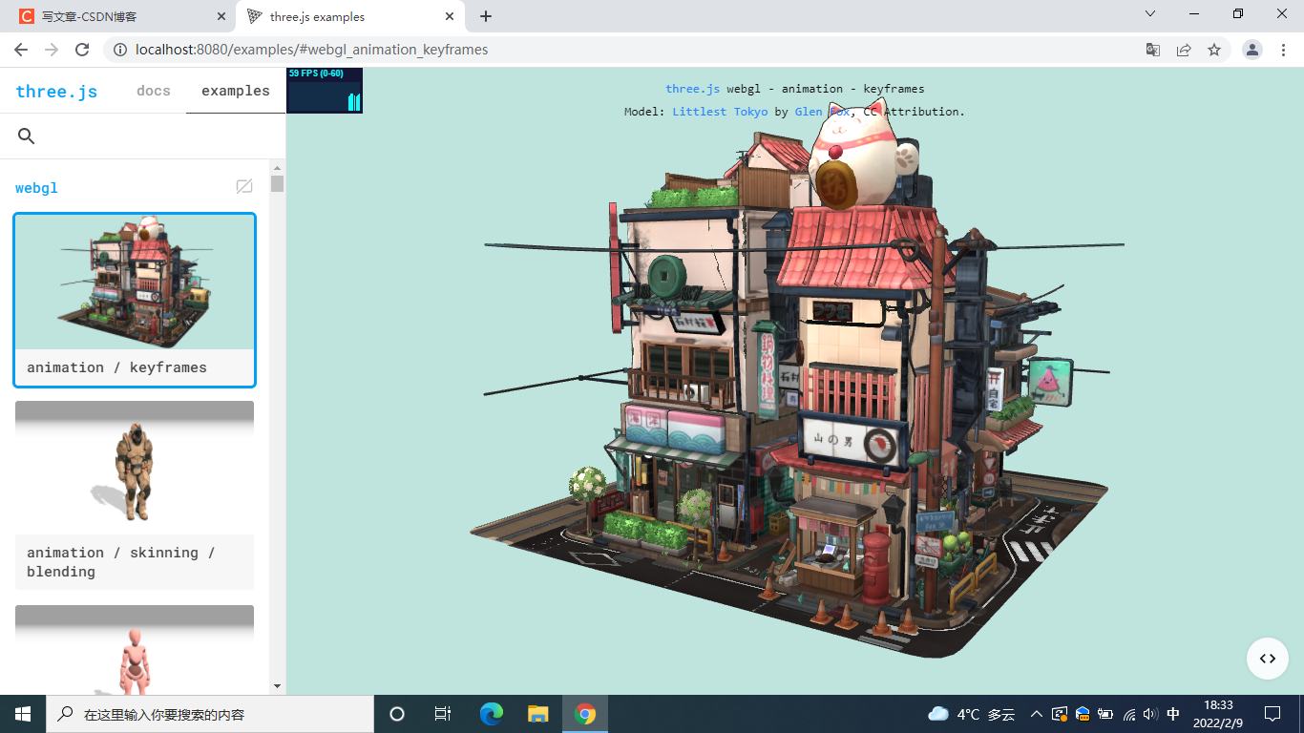Launch Microsoft Edge from taskbar
The width and height of the screenshot is (1304, 733).
click(x=492, y=714)
